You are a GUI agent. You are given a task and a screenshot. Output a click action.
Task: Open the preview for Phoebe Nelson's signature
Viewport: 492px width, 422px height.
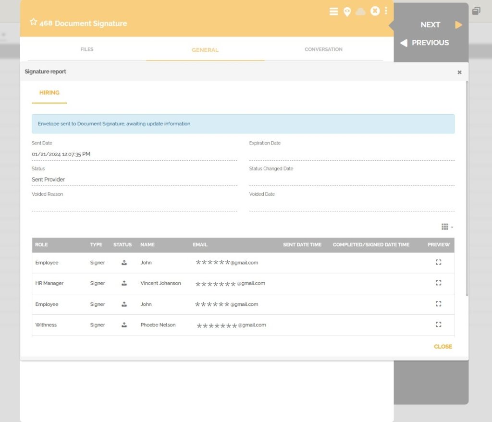pos(438,324)
